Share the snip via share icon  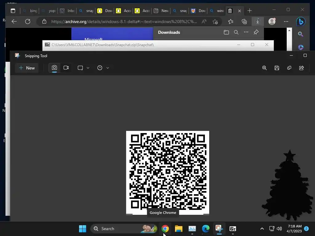[x=301, y=68]
